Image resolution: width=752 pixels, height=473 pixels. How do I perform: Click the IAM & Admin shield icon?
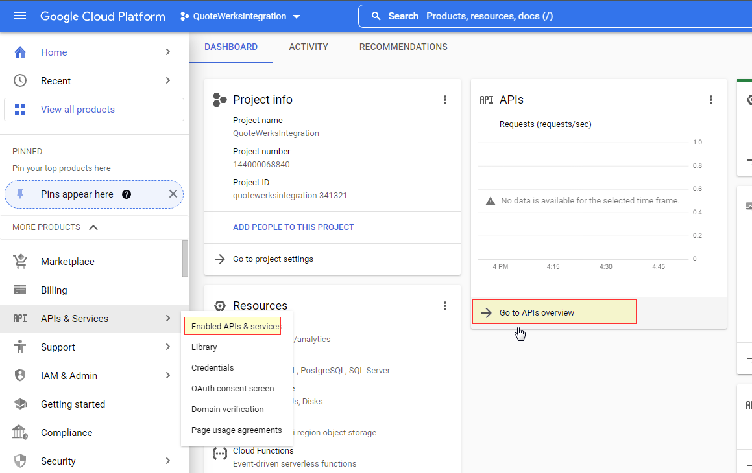click(x=20, y=376)
